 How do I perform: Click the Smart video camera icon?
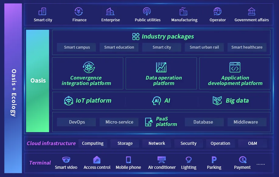(x=66, y=160)
